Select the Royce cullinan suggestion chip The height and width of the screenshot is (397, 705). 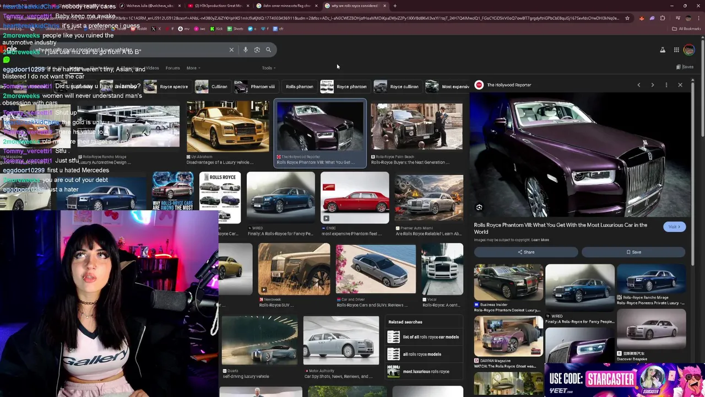click(x=397, y=87)
